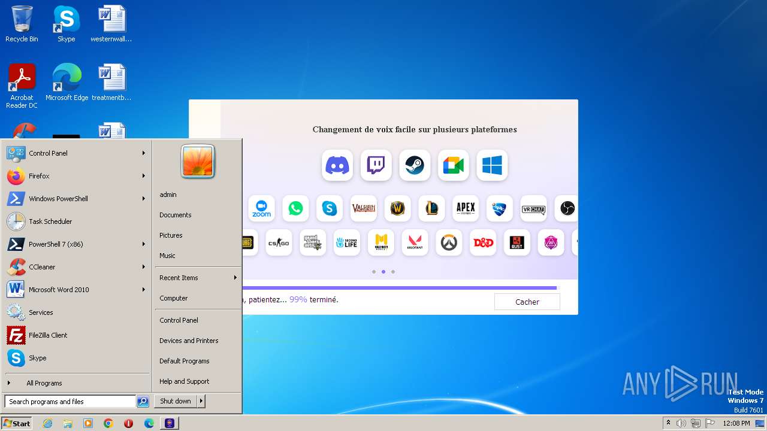Expand the CCleaner jump list arrow
The height and width of the screenshot is (431, 767).
[x=144, y=267]
